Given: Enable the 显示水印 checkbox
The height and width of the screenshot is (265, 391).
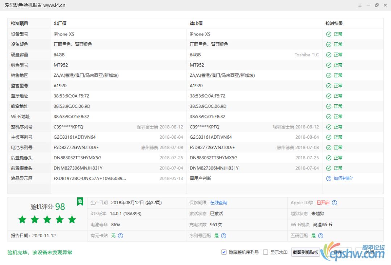Looking at the screenshot, I should (266, 252).
